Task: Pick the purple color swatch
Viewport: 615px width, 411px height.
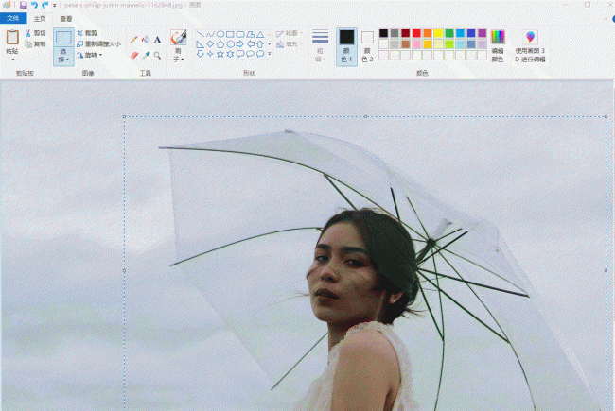Action: (x=483, y=33)
